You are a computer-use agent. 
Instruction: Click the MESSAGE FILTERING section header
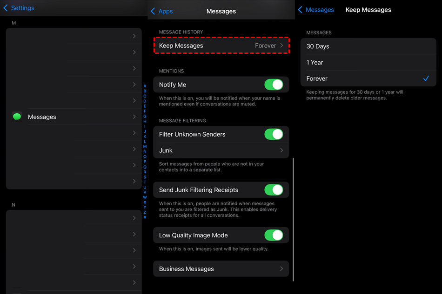tap(182, 121)
